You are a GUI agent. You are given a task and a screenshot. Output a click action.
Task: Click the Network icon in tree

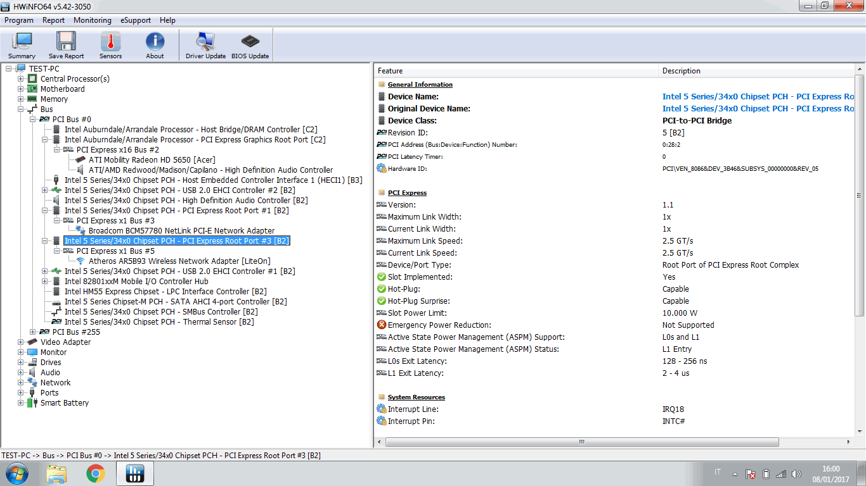(x=33, y=382)
